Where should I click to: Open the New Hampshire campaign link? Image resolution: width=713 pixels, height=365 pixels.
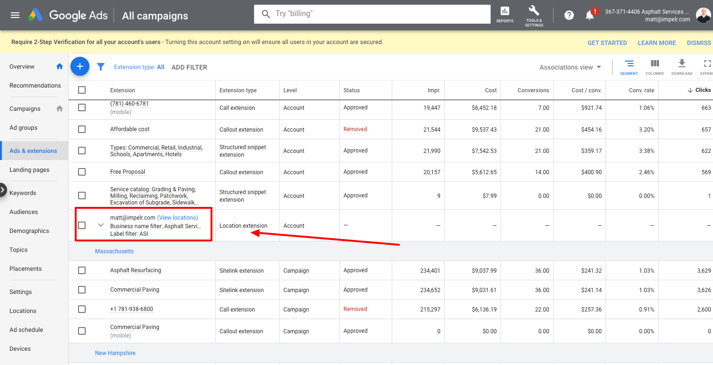point(115,353)
